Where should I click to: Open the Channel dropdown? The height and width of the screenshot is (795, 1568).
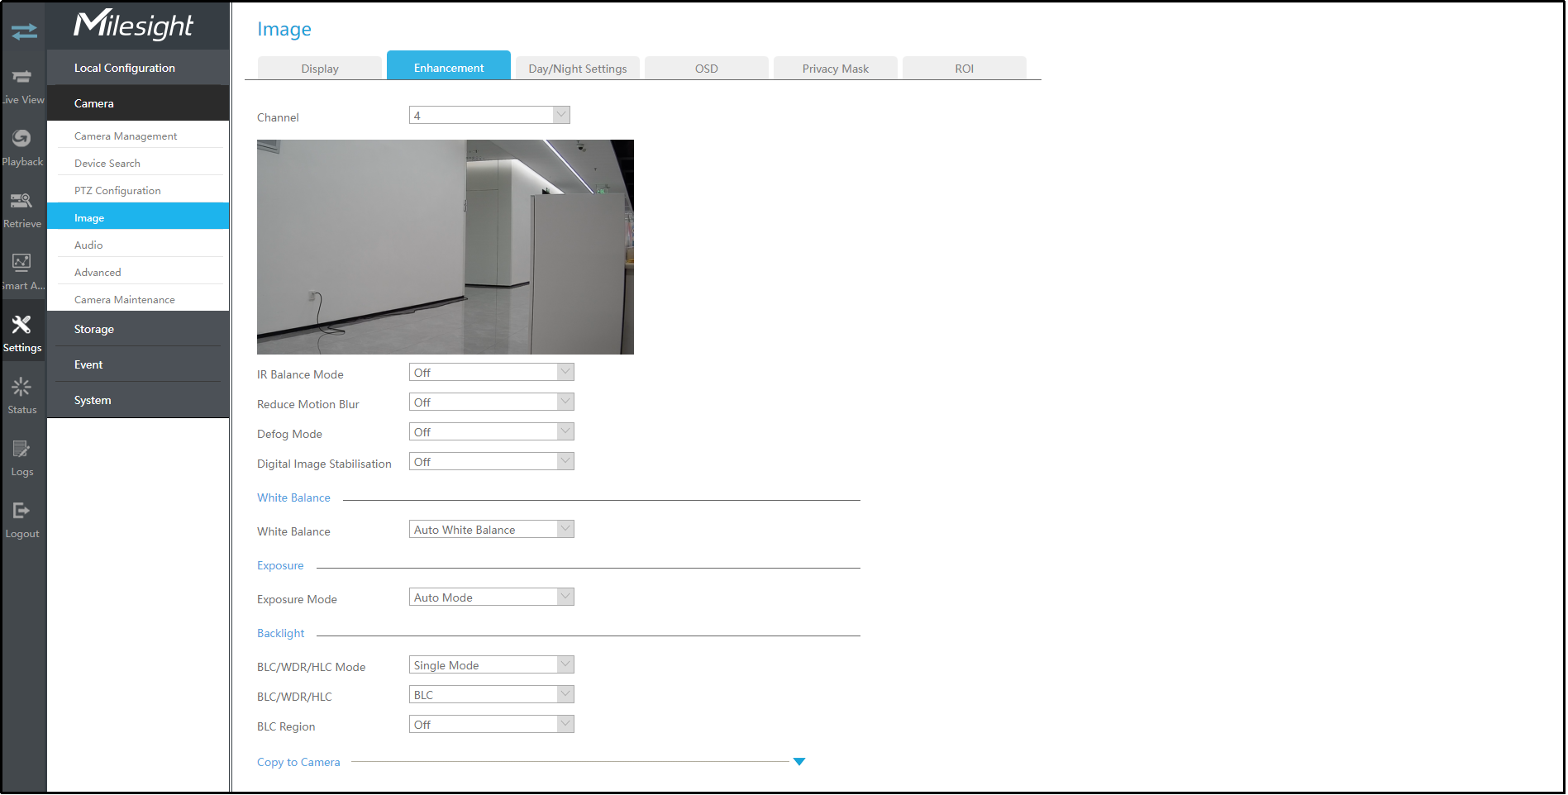click(489, 116)
